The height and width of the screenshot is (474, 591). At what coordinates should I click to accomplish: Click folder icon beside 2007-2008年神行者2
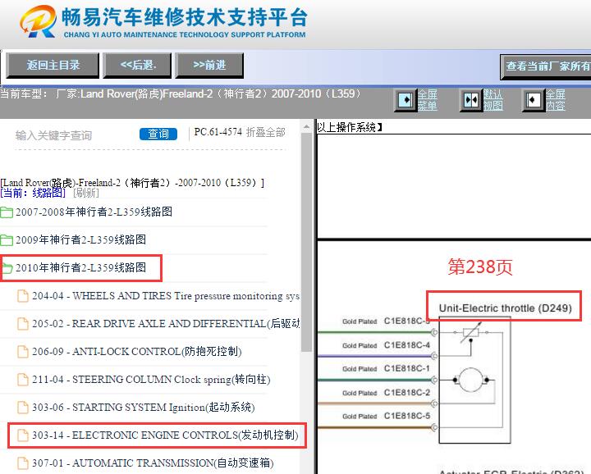[7, 212]
